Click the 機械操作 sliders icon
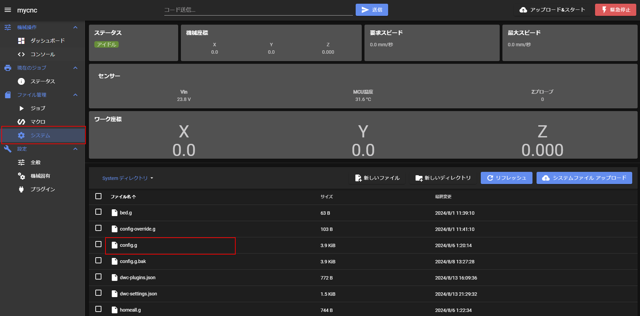Image resolution: width=640 pixels, height=316 pixels. click(8, 27)
